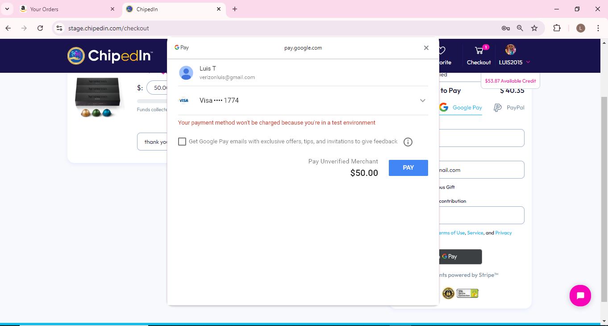Viewport: 608px width, 326px height.
Task: Switch to the Your Orders browser tab
Action: pyautogui.click(x=67, y=9)
